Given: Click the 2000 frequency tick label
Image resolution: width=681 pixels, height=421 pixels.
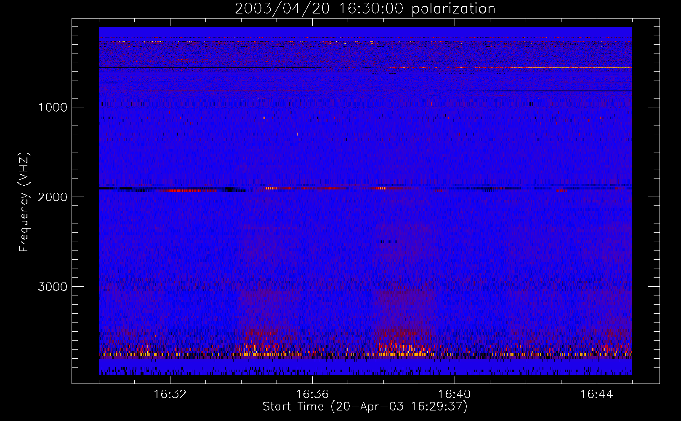Looking at the screenshot, I should pos(53,197).
